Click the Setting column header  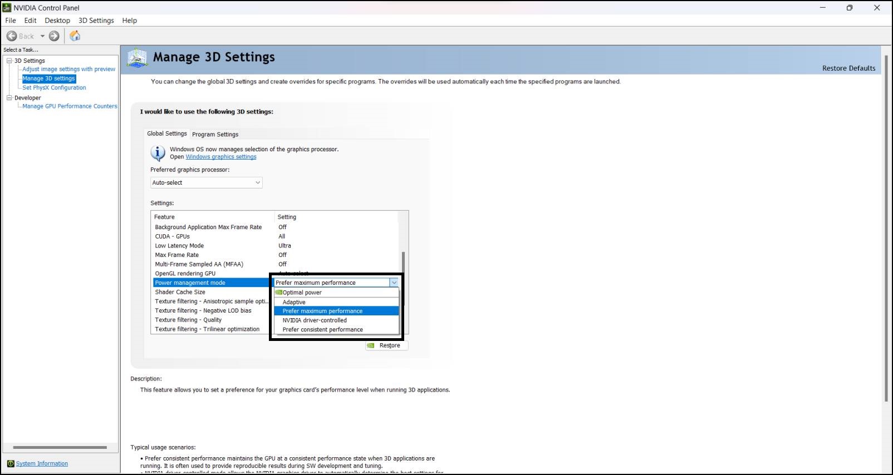coord(337,217)
